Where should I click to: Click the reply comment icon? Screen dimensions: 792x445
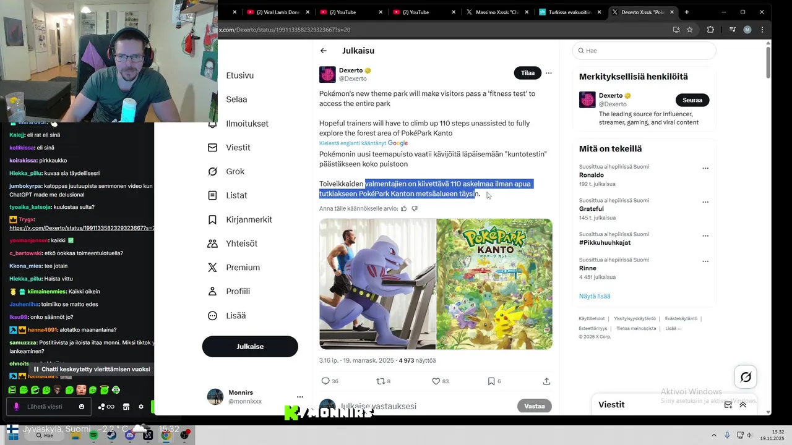tap(326, 381)
